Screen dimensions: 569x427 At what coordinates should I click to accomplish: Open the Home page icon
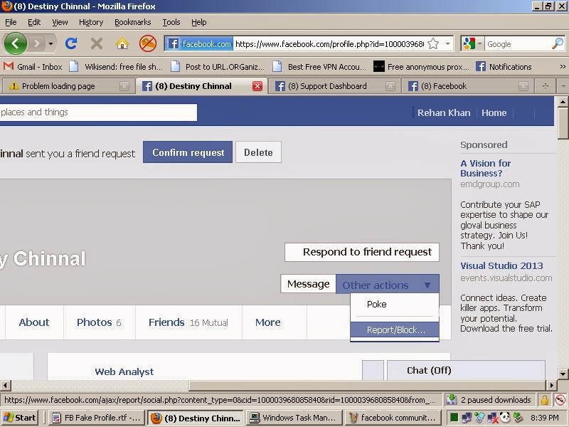click(x=122, y=44)
